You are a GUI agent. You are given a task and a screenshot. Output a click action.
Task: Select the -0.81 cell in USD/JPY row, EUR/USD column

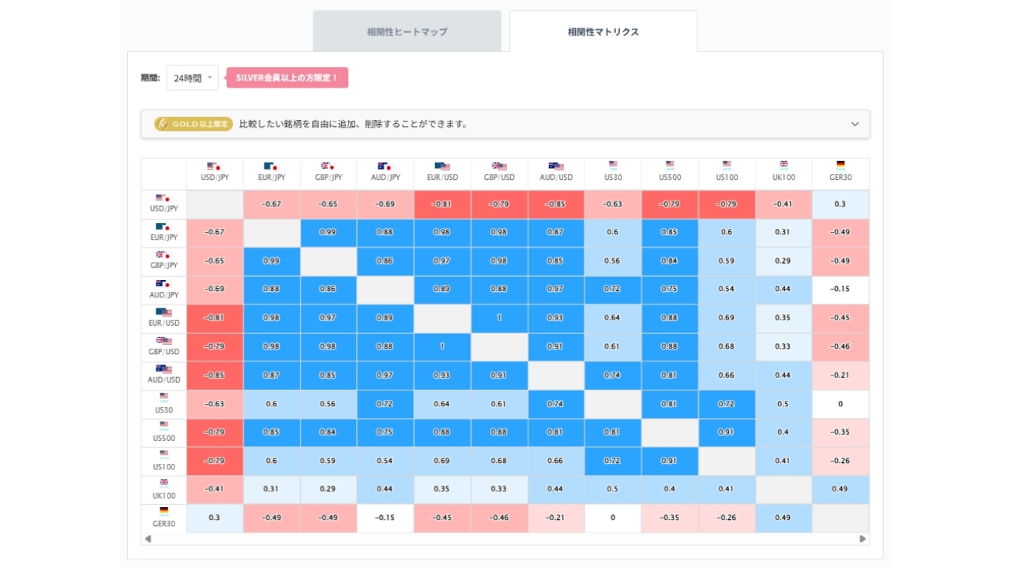point(442,204)
